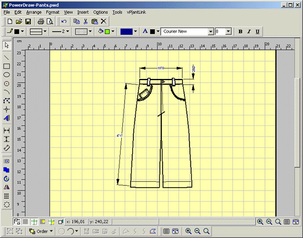Open a file with the folder icon

click(x=19, y=22)
